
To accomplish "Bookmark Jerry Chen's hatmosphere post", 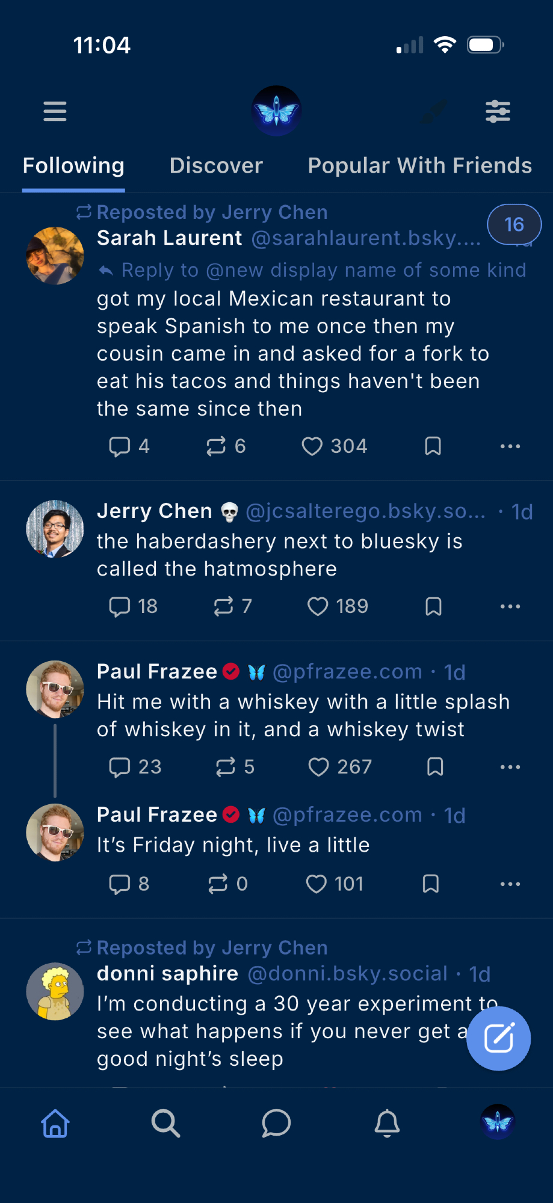I will pos(433,606).
